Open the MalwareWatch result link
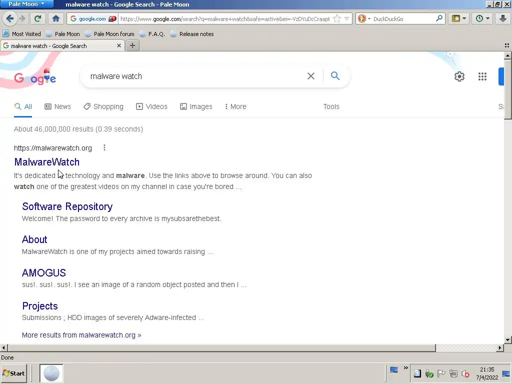This screenshot has height=384, width=512. click(46, 162)
